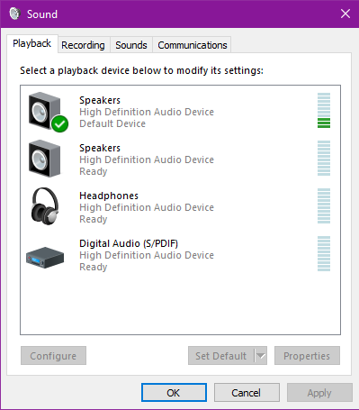Click 'Ready' under the Headphones entry
Viewport: 359px width, 410px height.
(x=94, y=219)
